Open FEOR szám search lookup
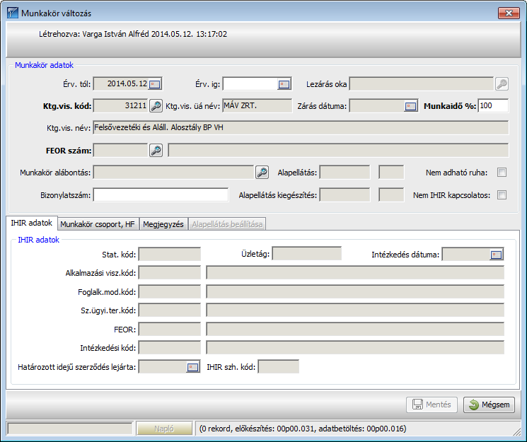 156,151
